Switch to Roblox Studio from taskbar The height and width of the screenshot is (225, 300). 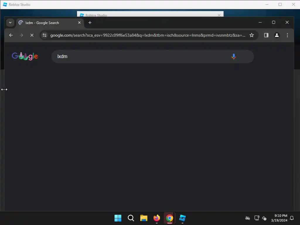(183, 218)
